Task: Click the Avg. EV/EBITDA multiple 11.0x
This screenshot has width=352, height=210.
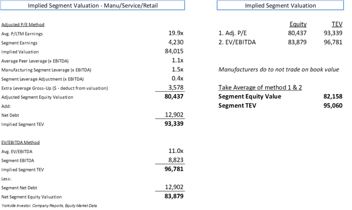Action: pos(176,151)
